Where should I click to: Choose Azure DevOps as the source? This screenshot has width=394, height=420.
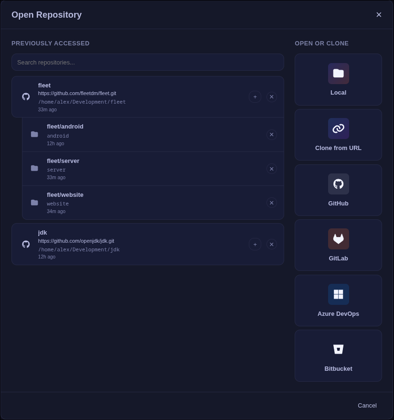[338, 300]
